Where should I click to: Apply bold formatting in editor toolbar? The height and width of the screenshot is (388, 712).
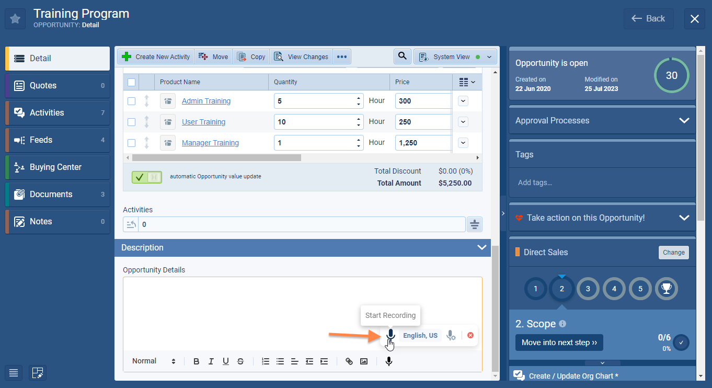click(197, 361)
